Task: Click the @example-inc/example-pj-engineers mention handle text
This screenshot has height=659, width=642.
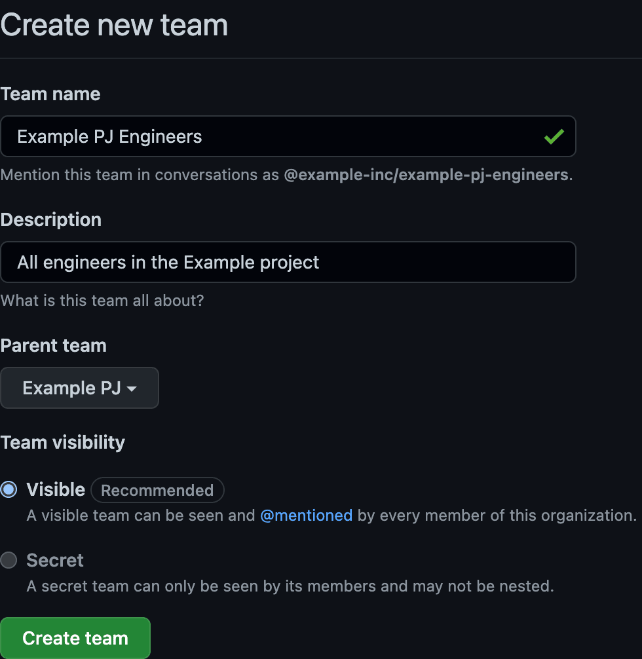Action: [426, 176]
